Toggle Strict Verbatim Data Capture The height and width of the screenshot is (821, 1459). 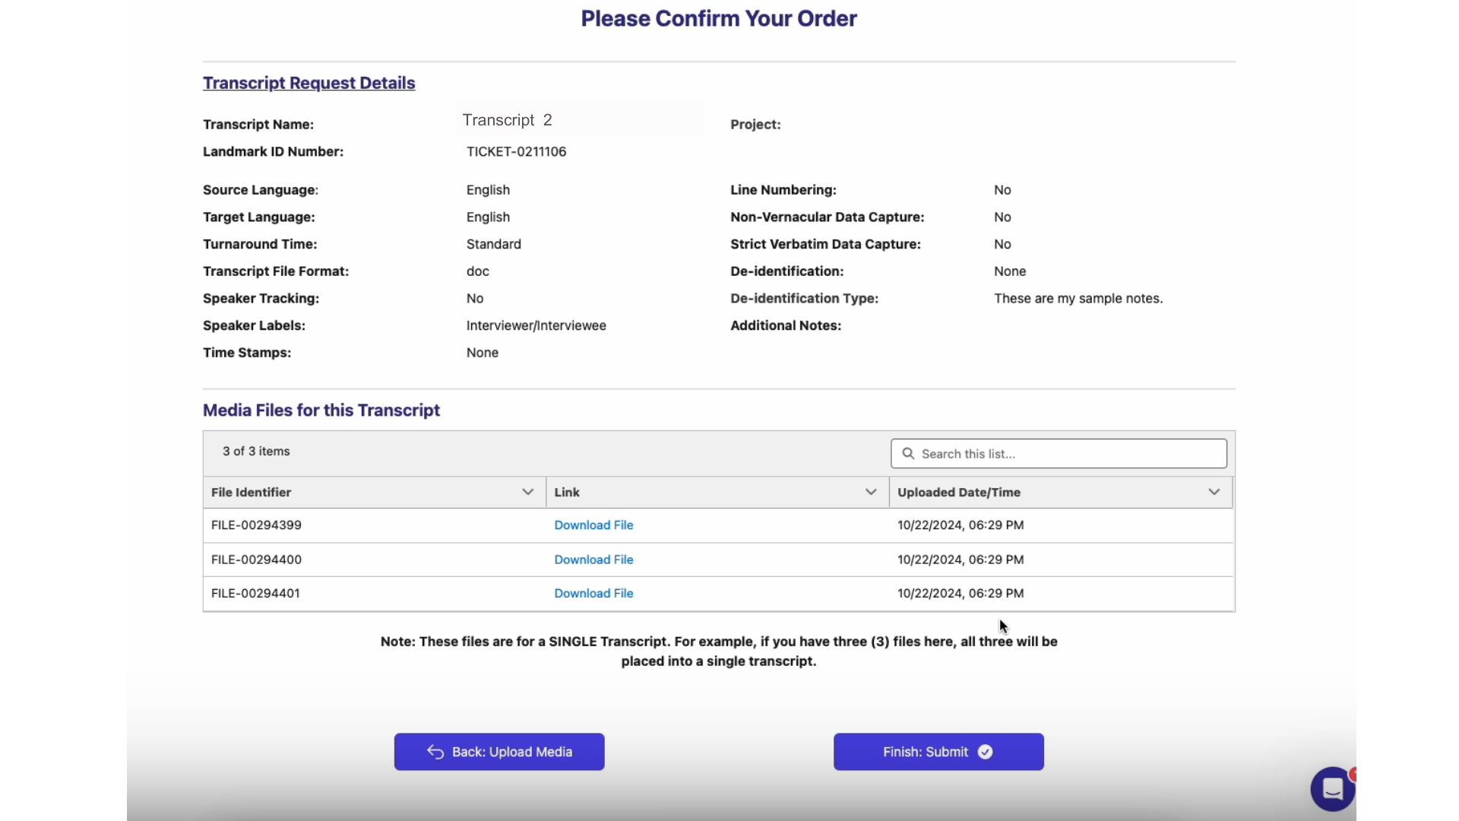click(x=1002, y=243)
